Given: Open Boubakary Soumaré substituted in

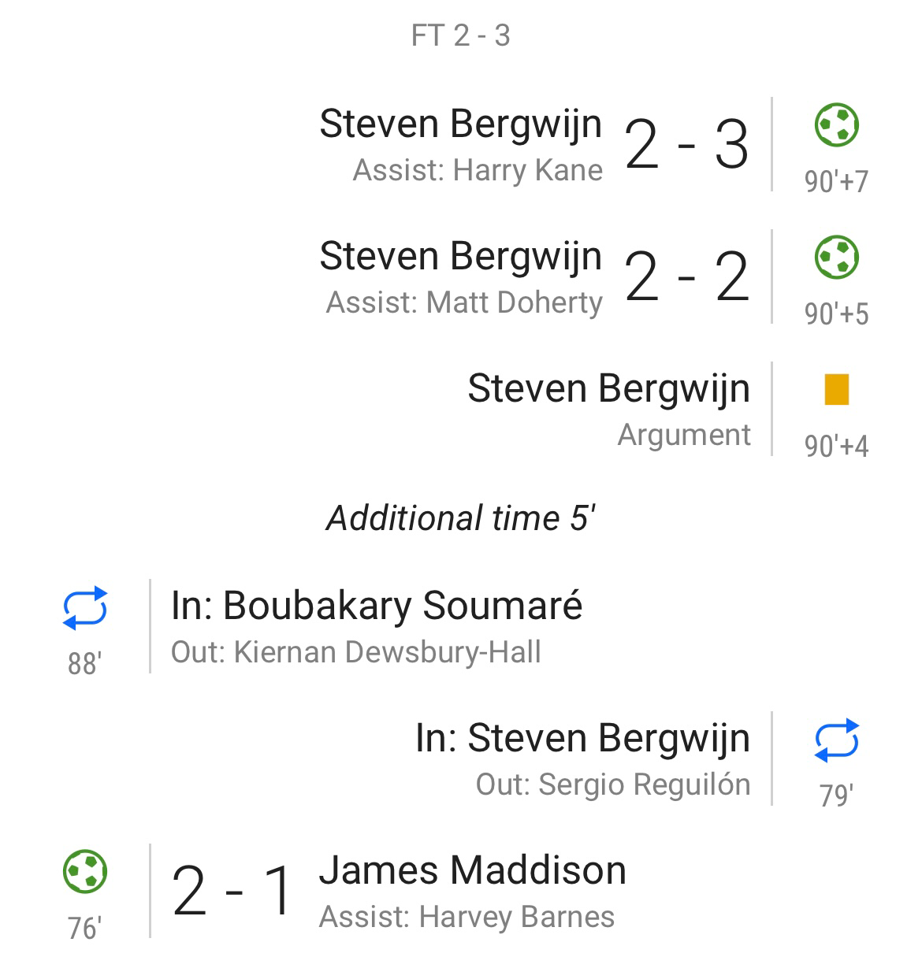Looking at the screenshot, I should (x=377, y=606).
